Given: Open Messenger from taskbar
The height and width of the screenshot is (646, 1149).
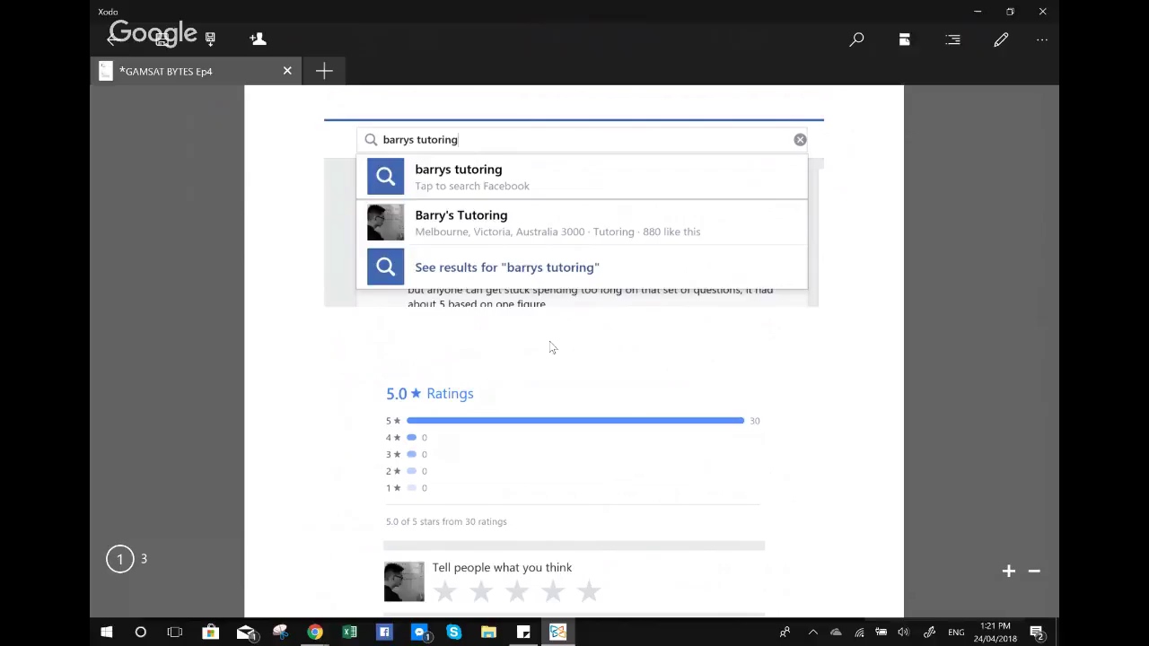Looking at the screenshot, I should 419,633.
